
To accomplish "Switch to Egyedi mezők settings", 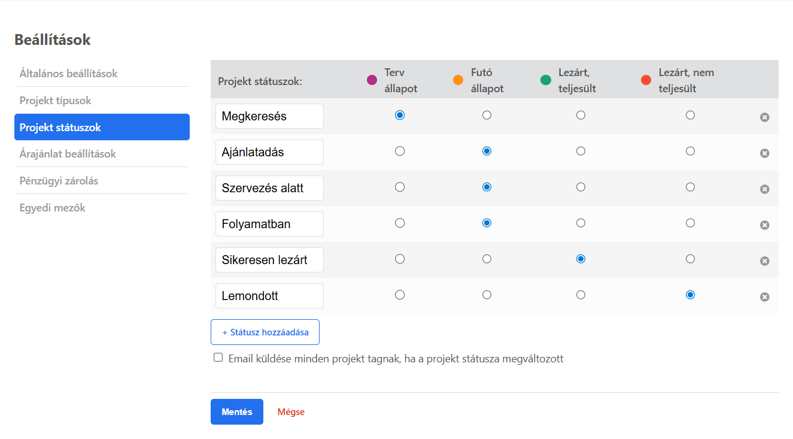I will [53, 207].
